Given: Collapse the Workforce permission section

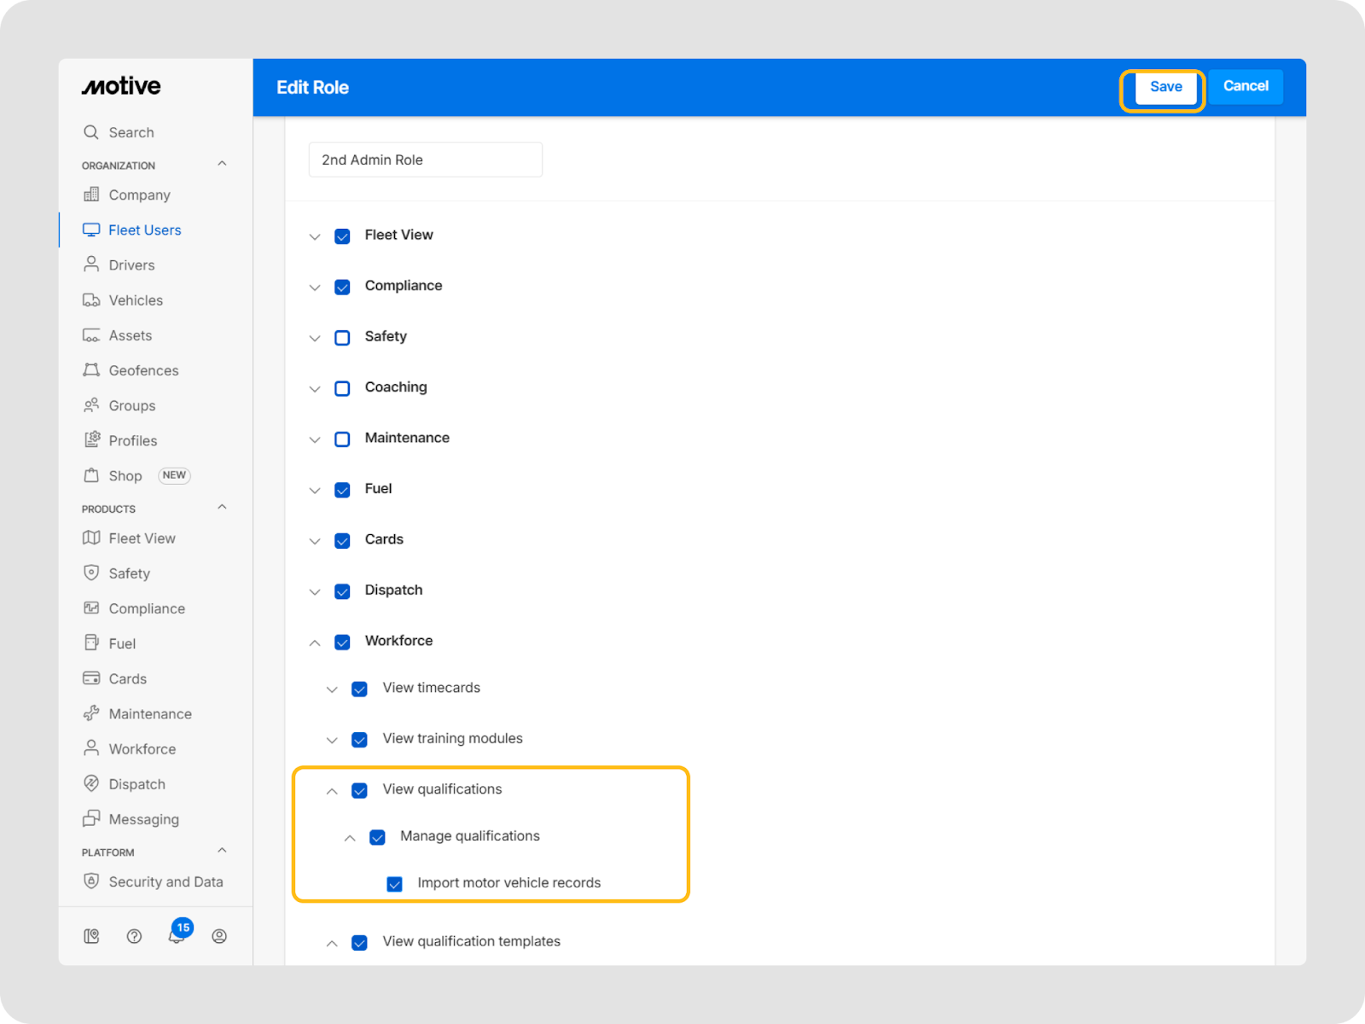Looking at the screenshot, I should [x=315, y=643].
